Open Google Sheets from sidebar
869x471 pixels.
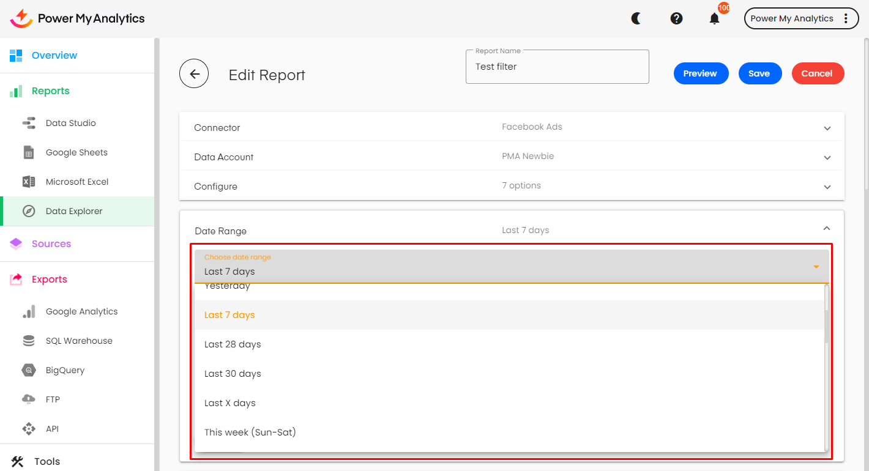pos(76,152)
